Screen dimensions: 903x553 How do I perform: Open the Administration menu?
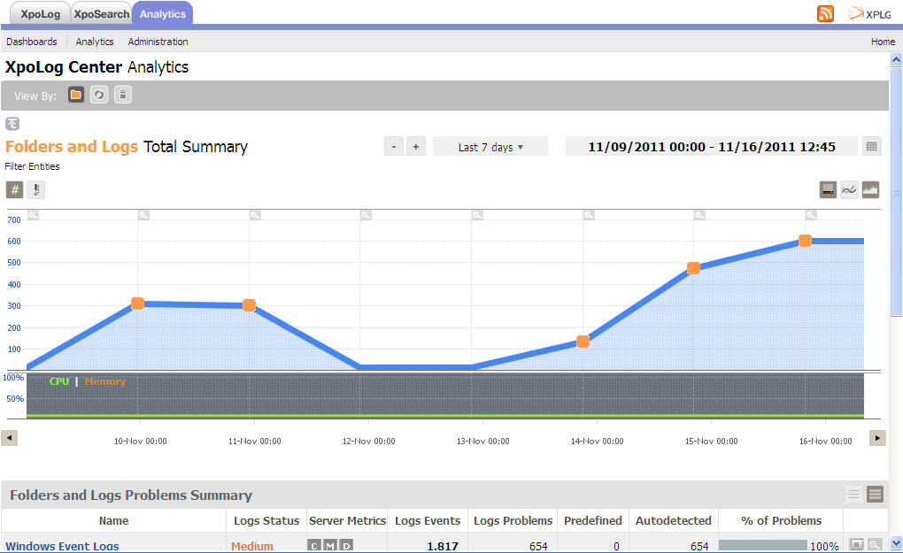[158, 42]
